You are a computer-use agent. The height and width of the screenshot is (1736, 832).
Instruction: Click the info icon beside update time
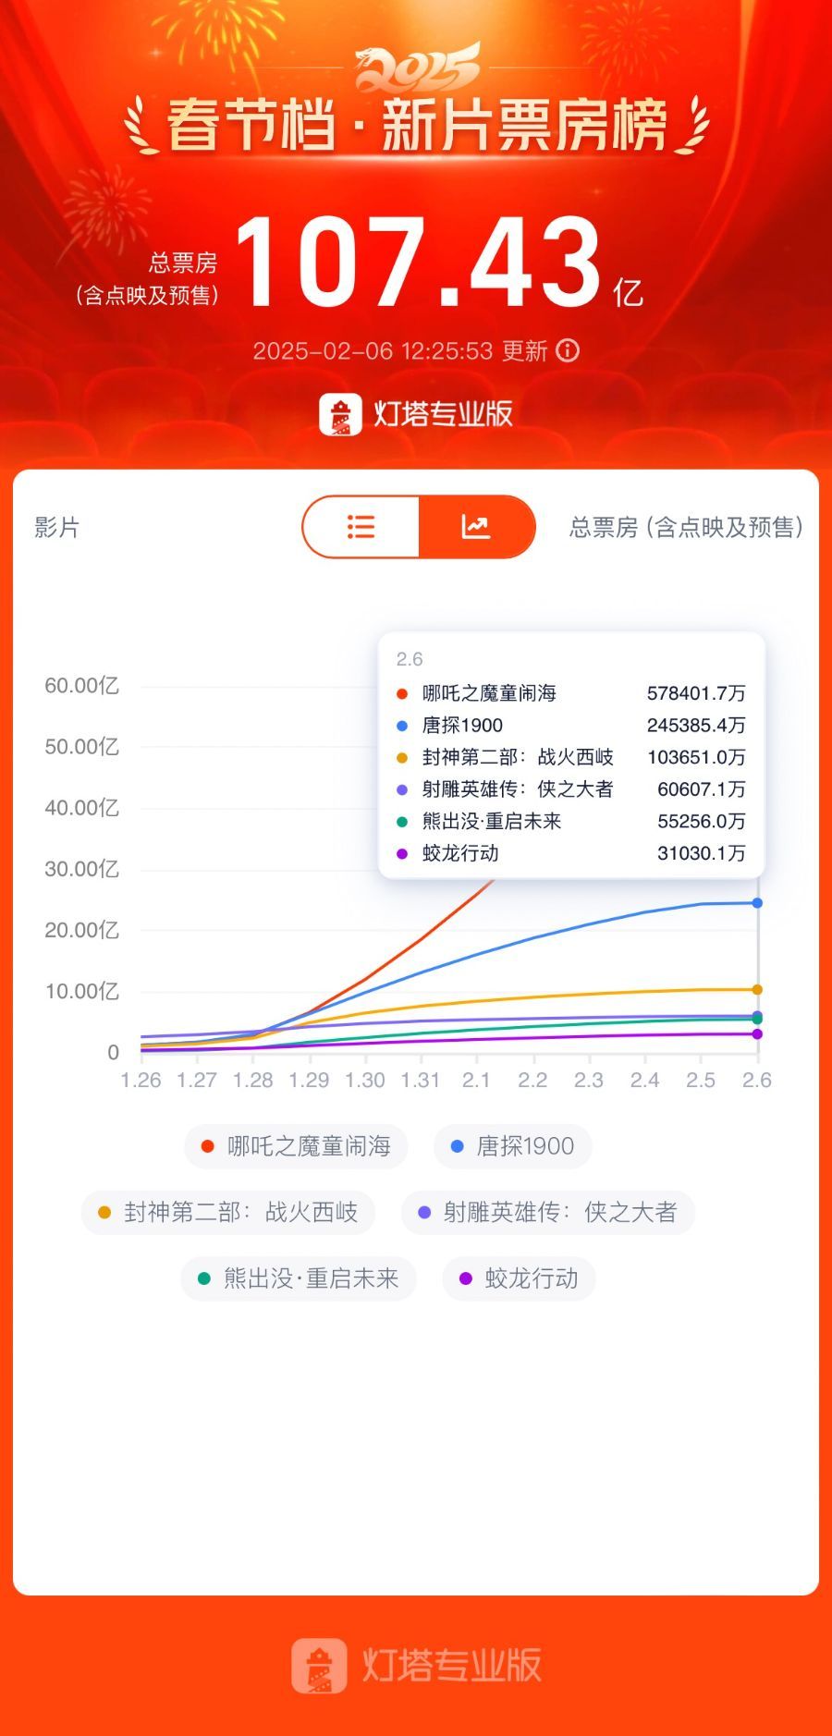tap(568, 350)
